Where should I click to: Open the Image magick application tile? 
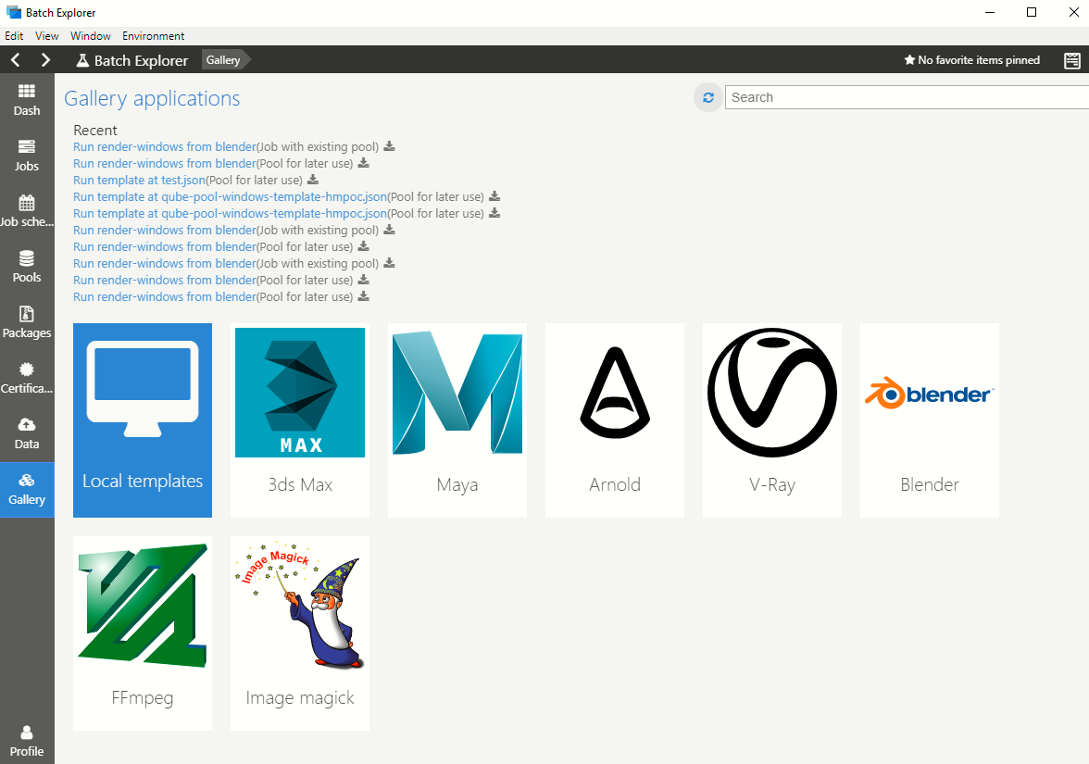pos(300,633)
